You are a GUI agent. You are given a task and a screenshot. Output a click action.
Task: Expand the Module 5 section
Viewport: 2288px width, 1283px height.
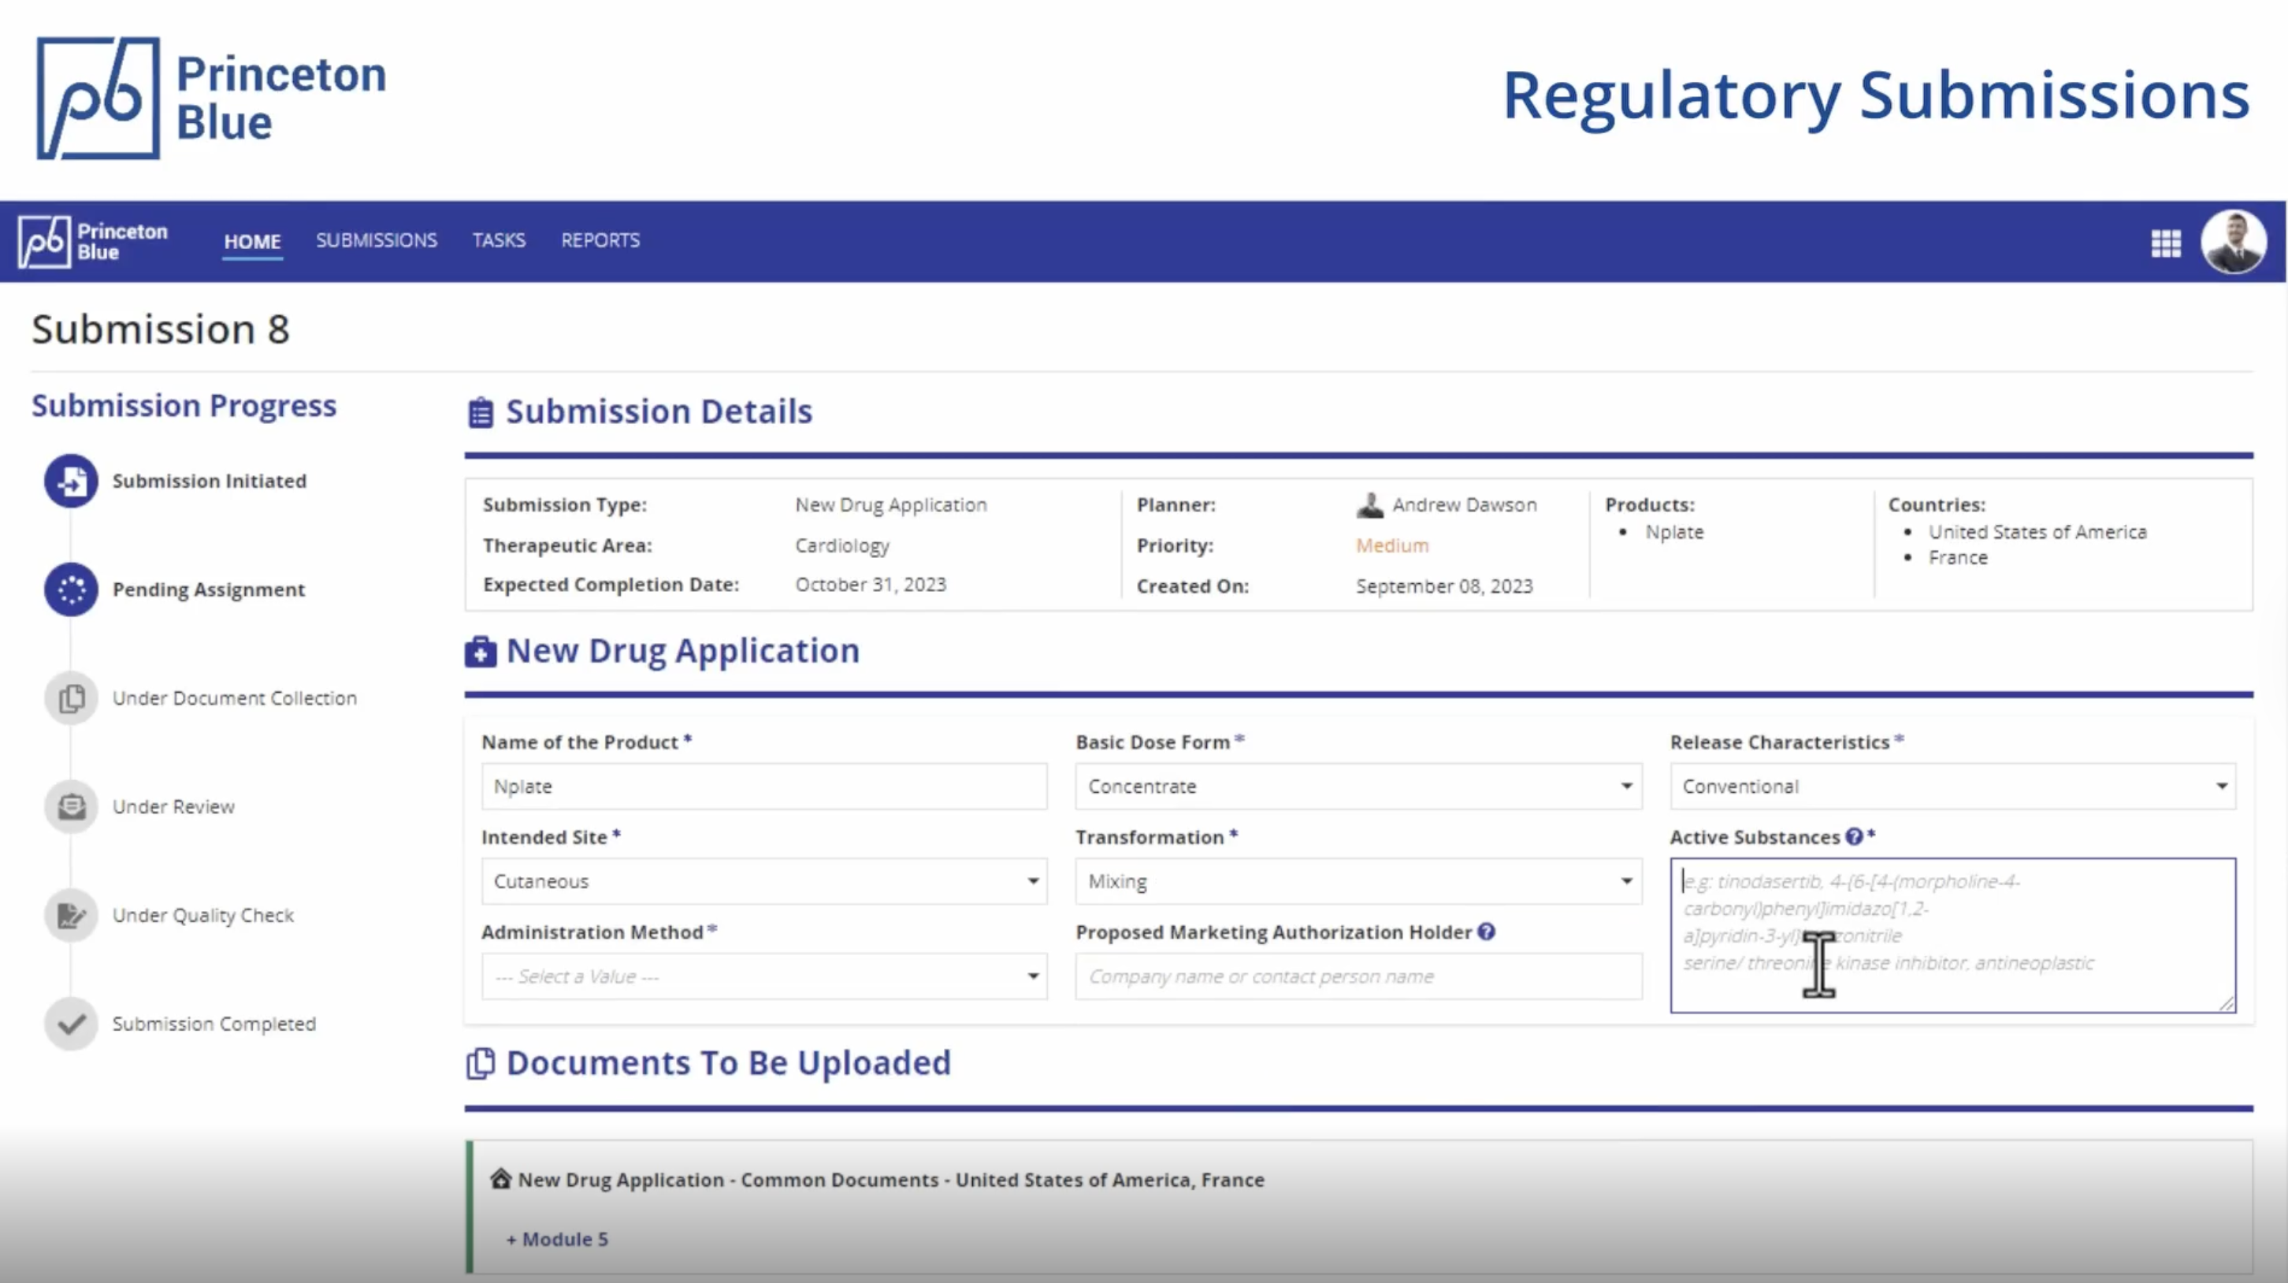coord(557,1239)
